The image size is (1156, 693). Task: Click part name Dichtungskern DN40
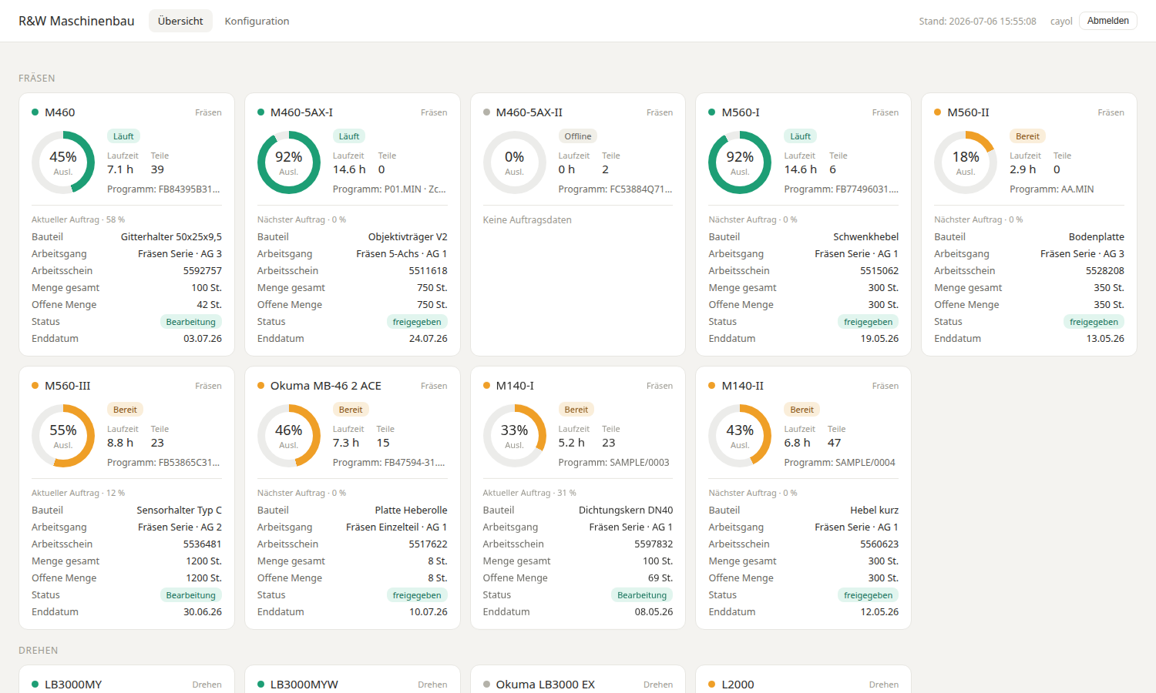coord(626,511)
